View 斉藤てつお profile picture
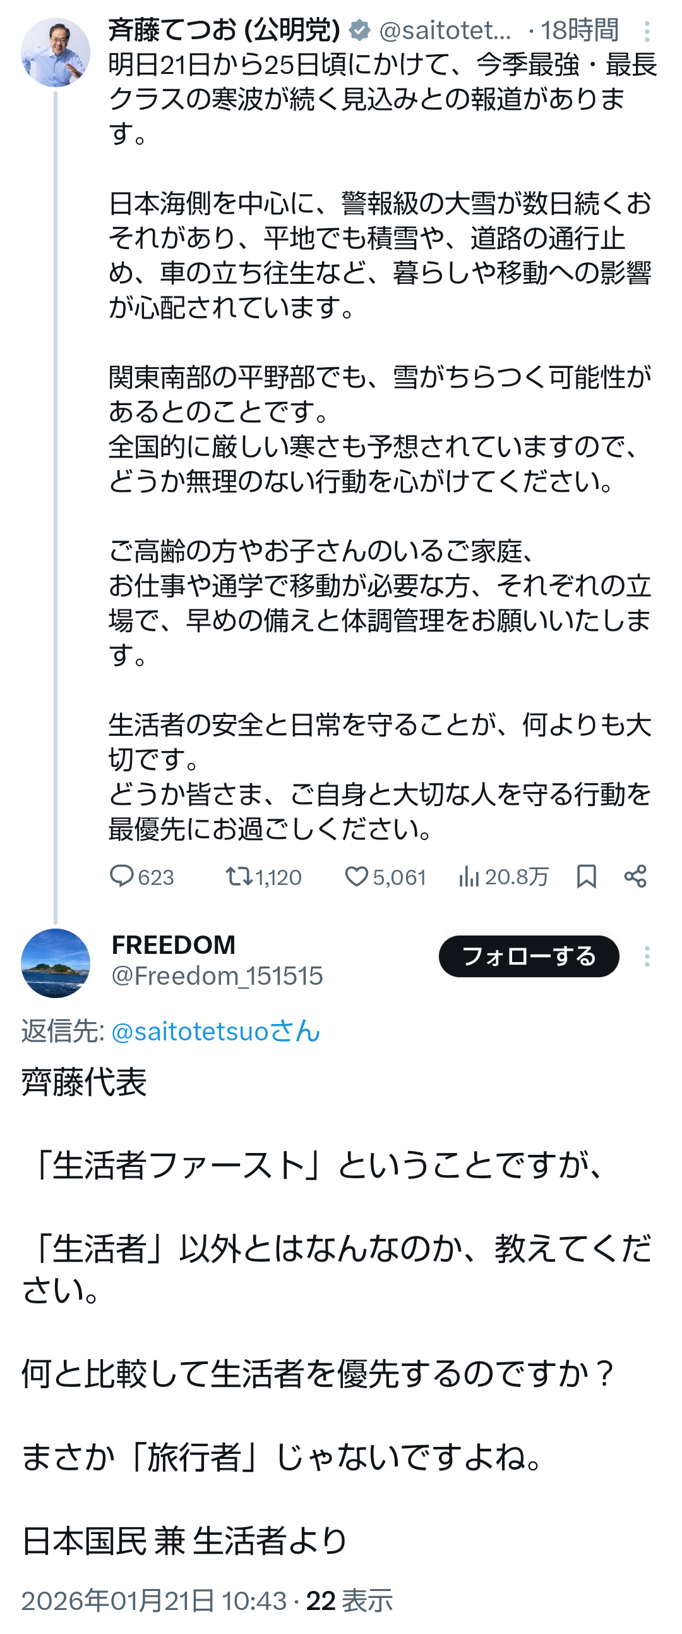The width and height of the screenshot is (682, 1634). tap(55, 52)
